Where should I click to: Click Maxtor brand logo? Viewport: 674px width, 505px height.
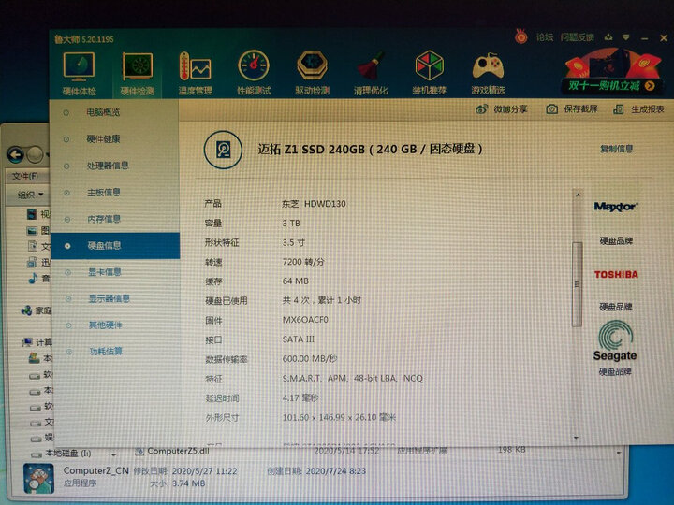click(x=616, y=207)
